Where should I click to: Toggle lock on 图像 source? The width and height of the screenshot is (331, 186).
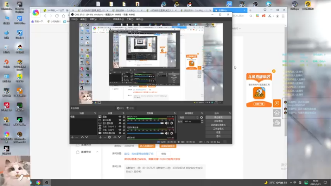tap(124, 117)
